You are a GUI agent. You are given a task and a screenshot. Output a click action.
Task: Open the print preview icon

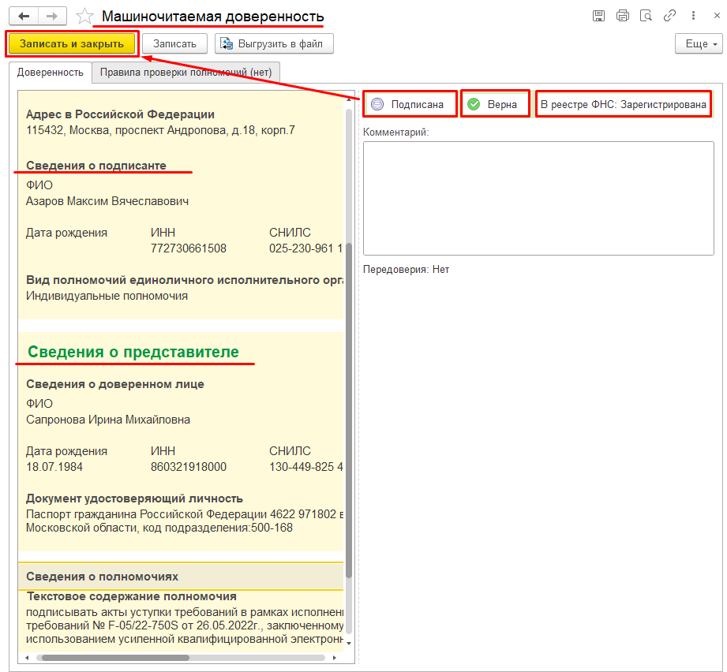pos(646,16)
